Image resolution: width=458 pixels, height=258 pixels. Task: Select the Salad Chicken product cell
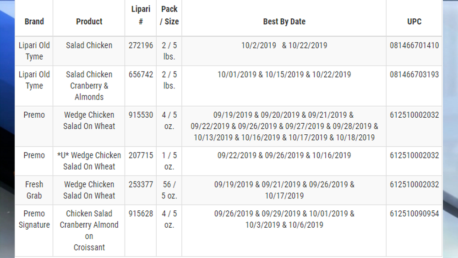tap(89, 45)
